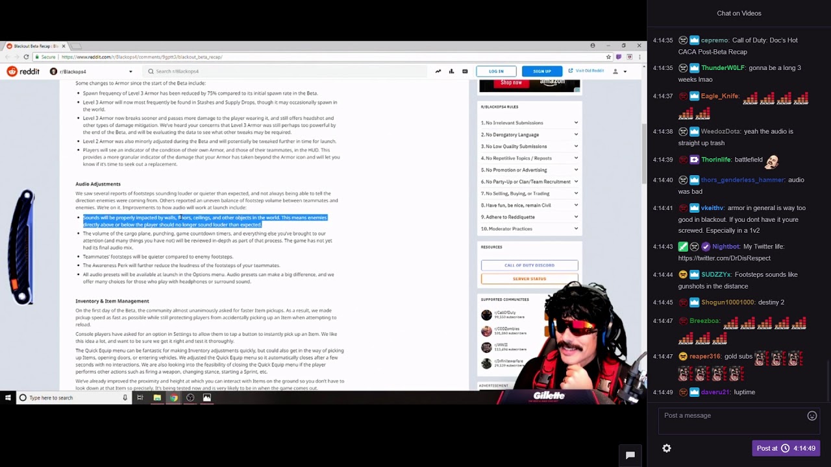Open the emote picker smiley icon
The image size is (831, 467).
click(x=812, y=416)
